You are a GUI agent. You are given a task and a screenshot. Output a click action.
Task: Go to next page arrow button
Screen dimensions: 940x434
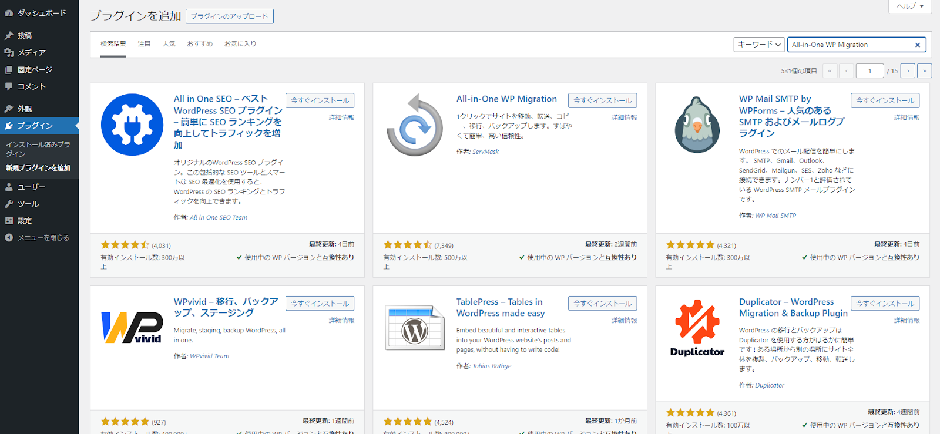coord(908,71)
